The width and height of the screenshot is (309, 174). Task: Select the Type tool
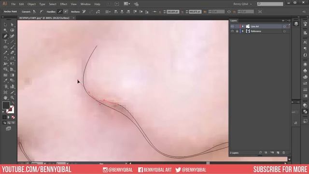pyautogui.click(x=5, y=42)
